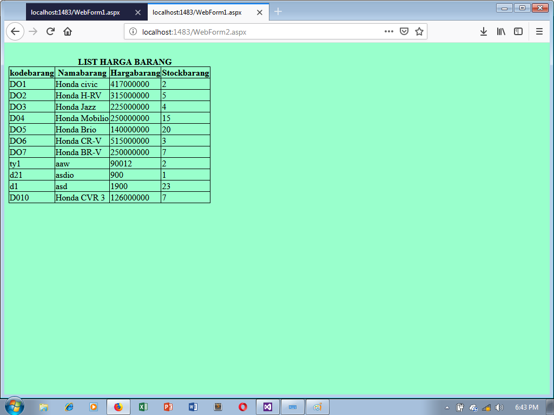Viewport: 554px width, 415px height.
Task: Switch to Visual Studio in taskbar
Action: [268, 407]
